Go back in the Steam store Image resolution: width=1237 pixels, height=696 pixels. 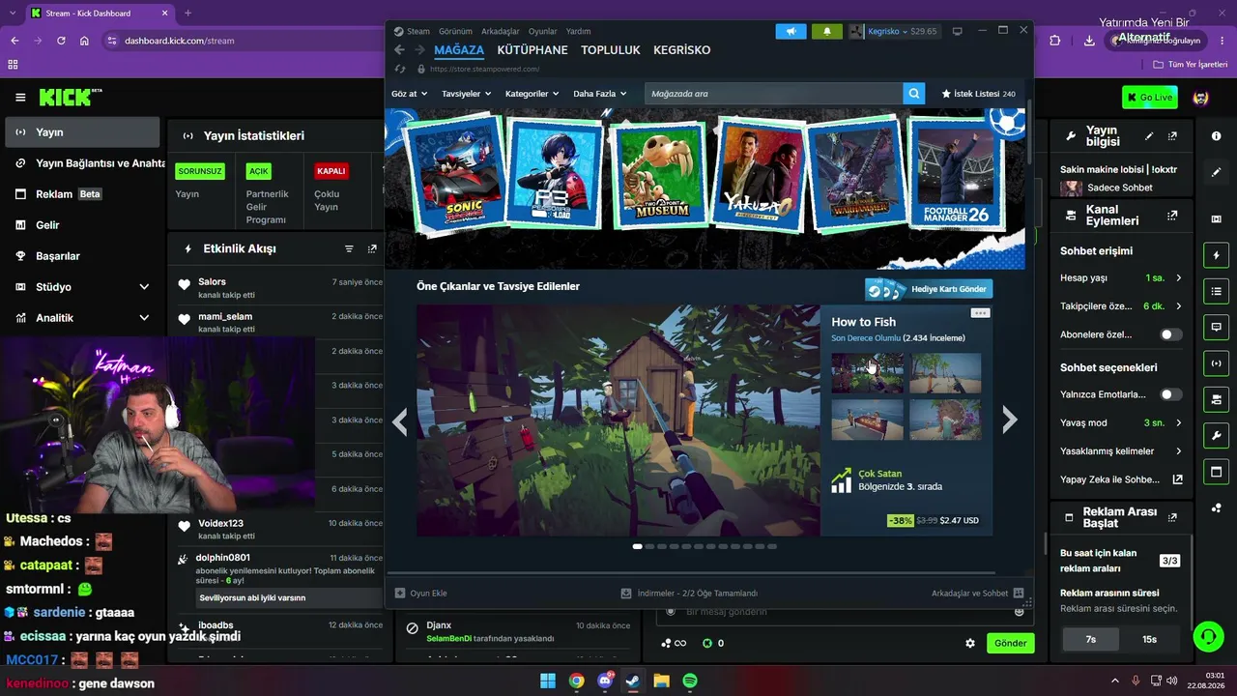[400, 50]
